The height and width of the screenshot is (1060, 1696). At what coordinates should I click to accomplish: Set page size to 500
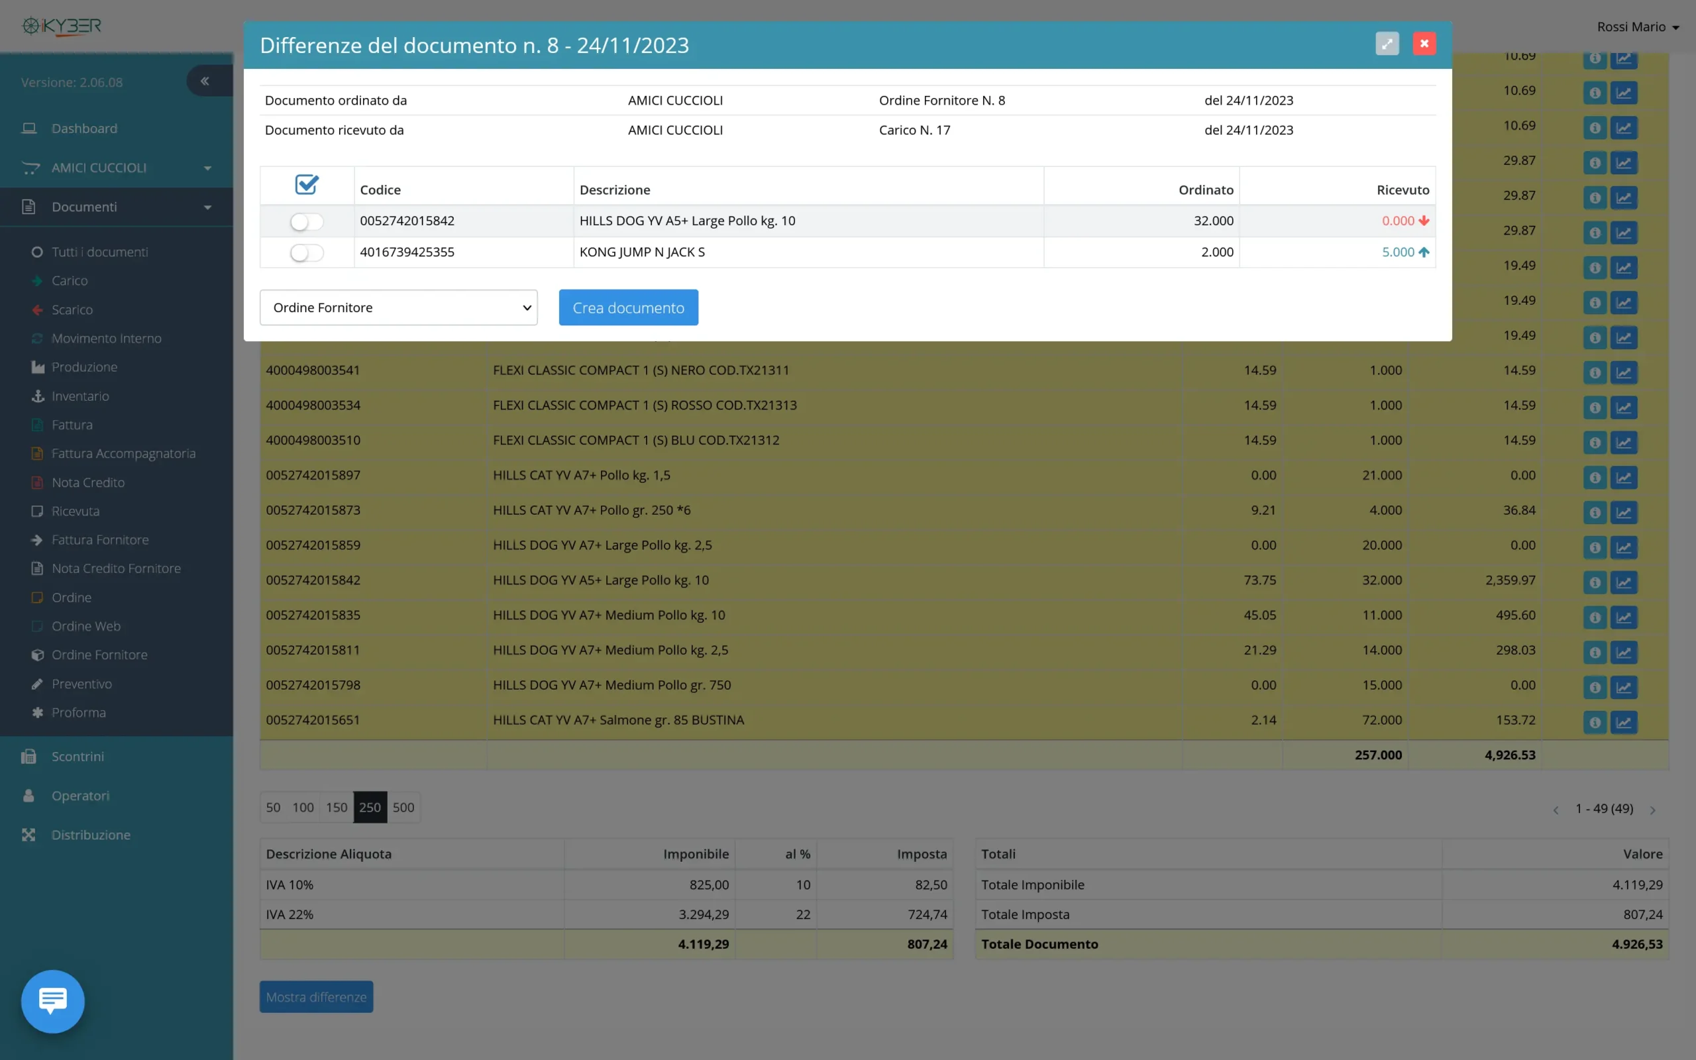[403, 808]
